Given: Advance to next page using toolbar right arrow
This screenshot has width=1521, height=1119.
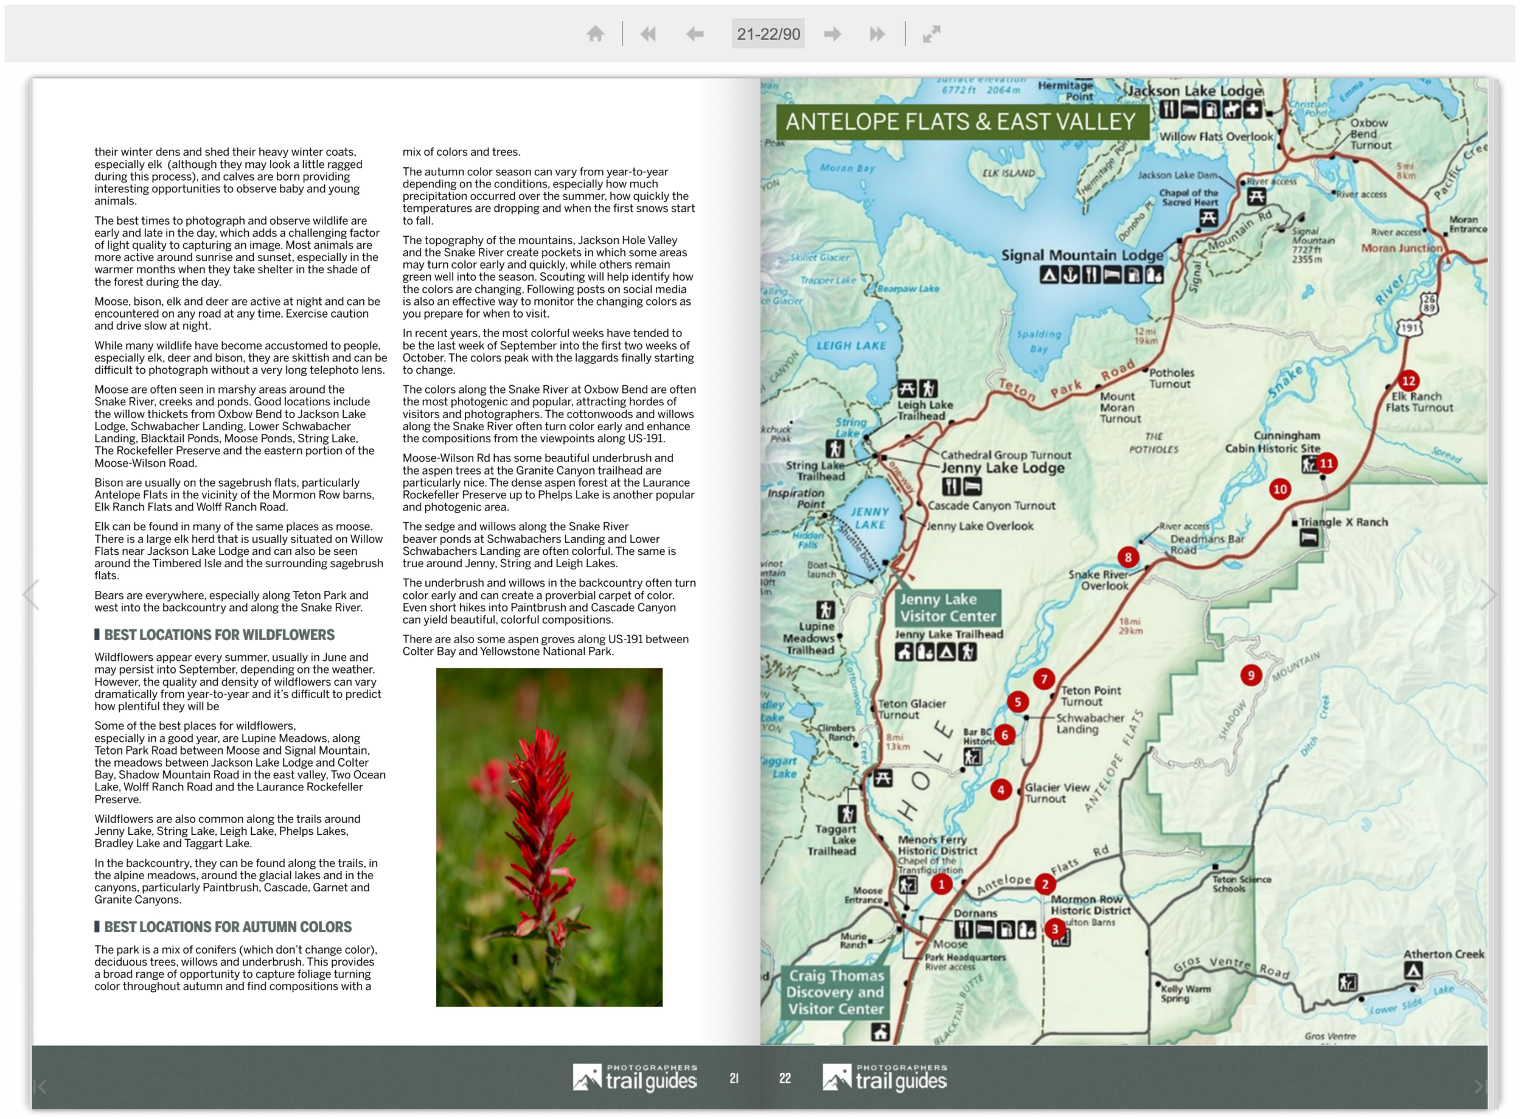Looking at the screenshot, I should [832, 34].
